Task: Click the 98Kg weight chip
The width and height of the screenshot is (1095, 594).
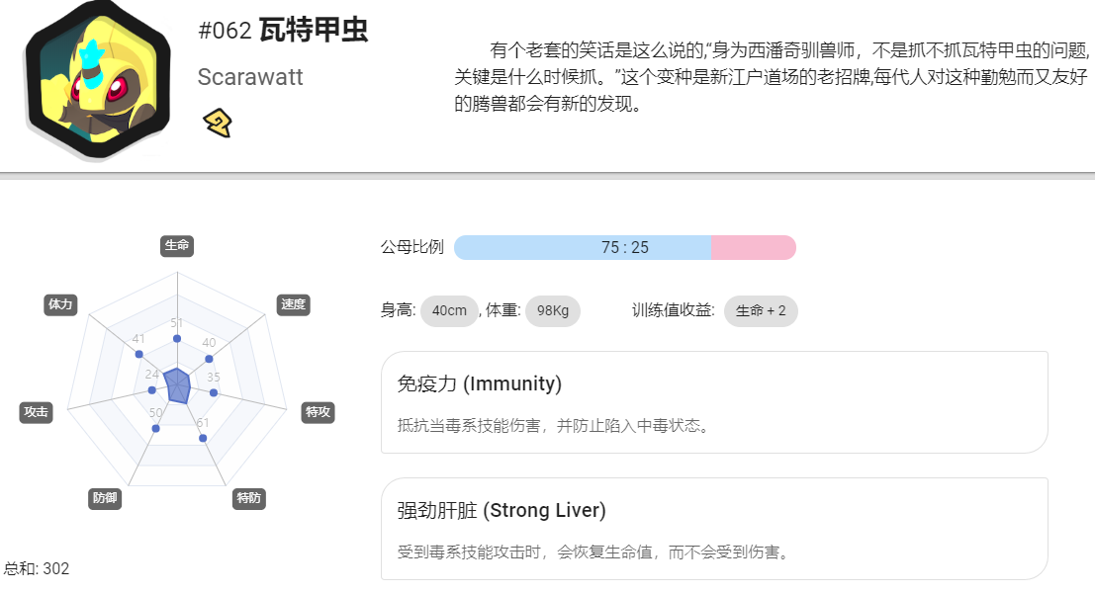Action: tap(552, 310)
